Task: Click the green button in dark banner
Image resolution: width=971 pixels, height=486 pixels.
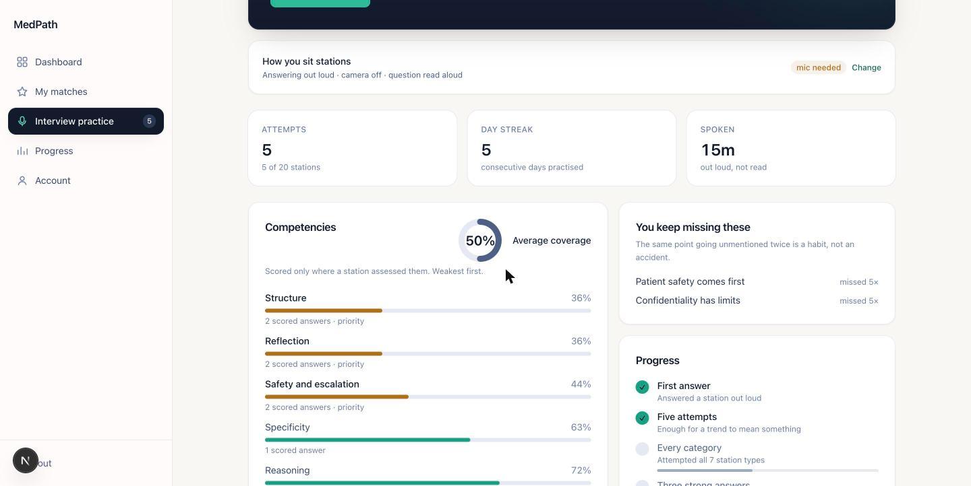Action: coord(320,3)
